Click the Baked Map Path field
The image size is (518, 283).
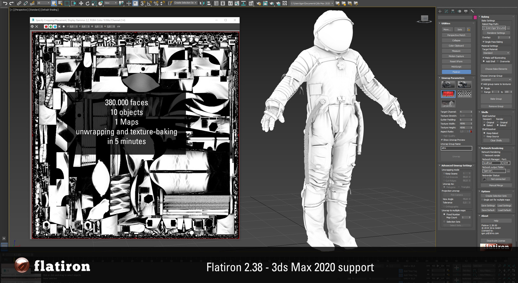pos(494,28)
